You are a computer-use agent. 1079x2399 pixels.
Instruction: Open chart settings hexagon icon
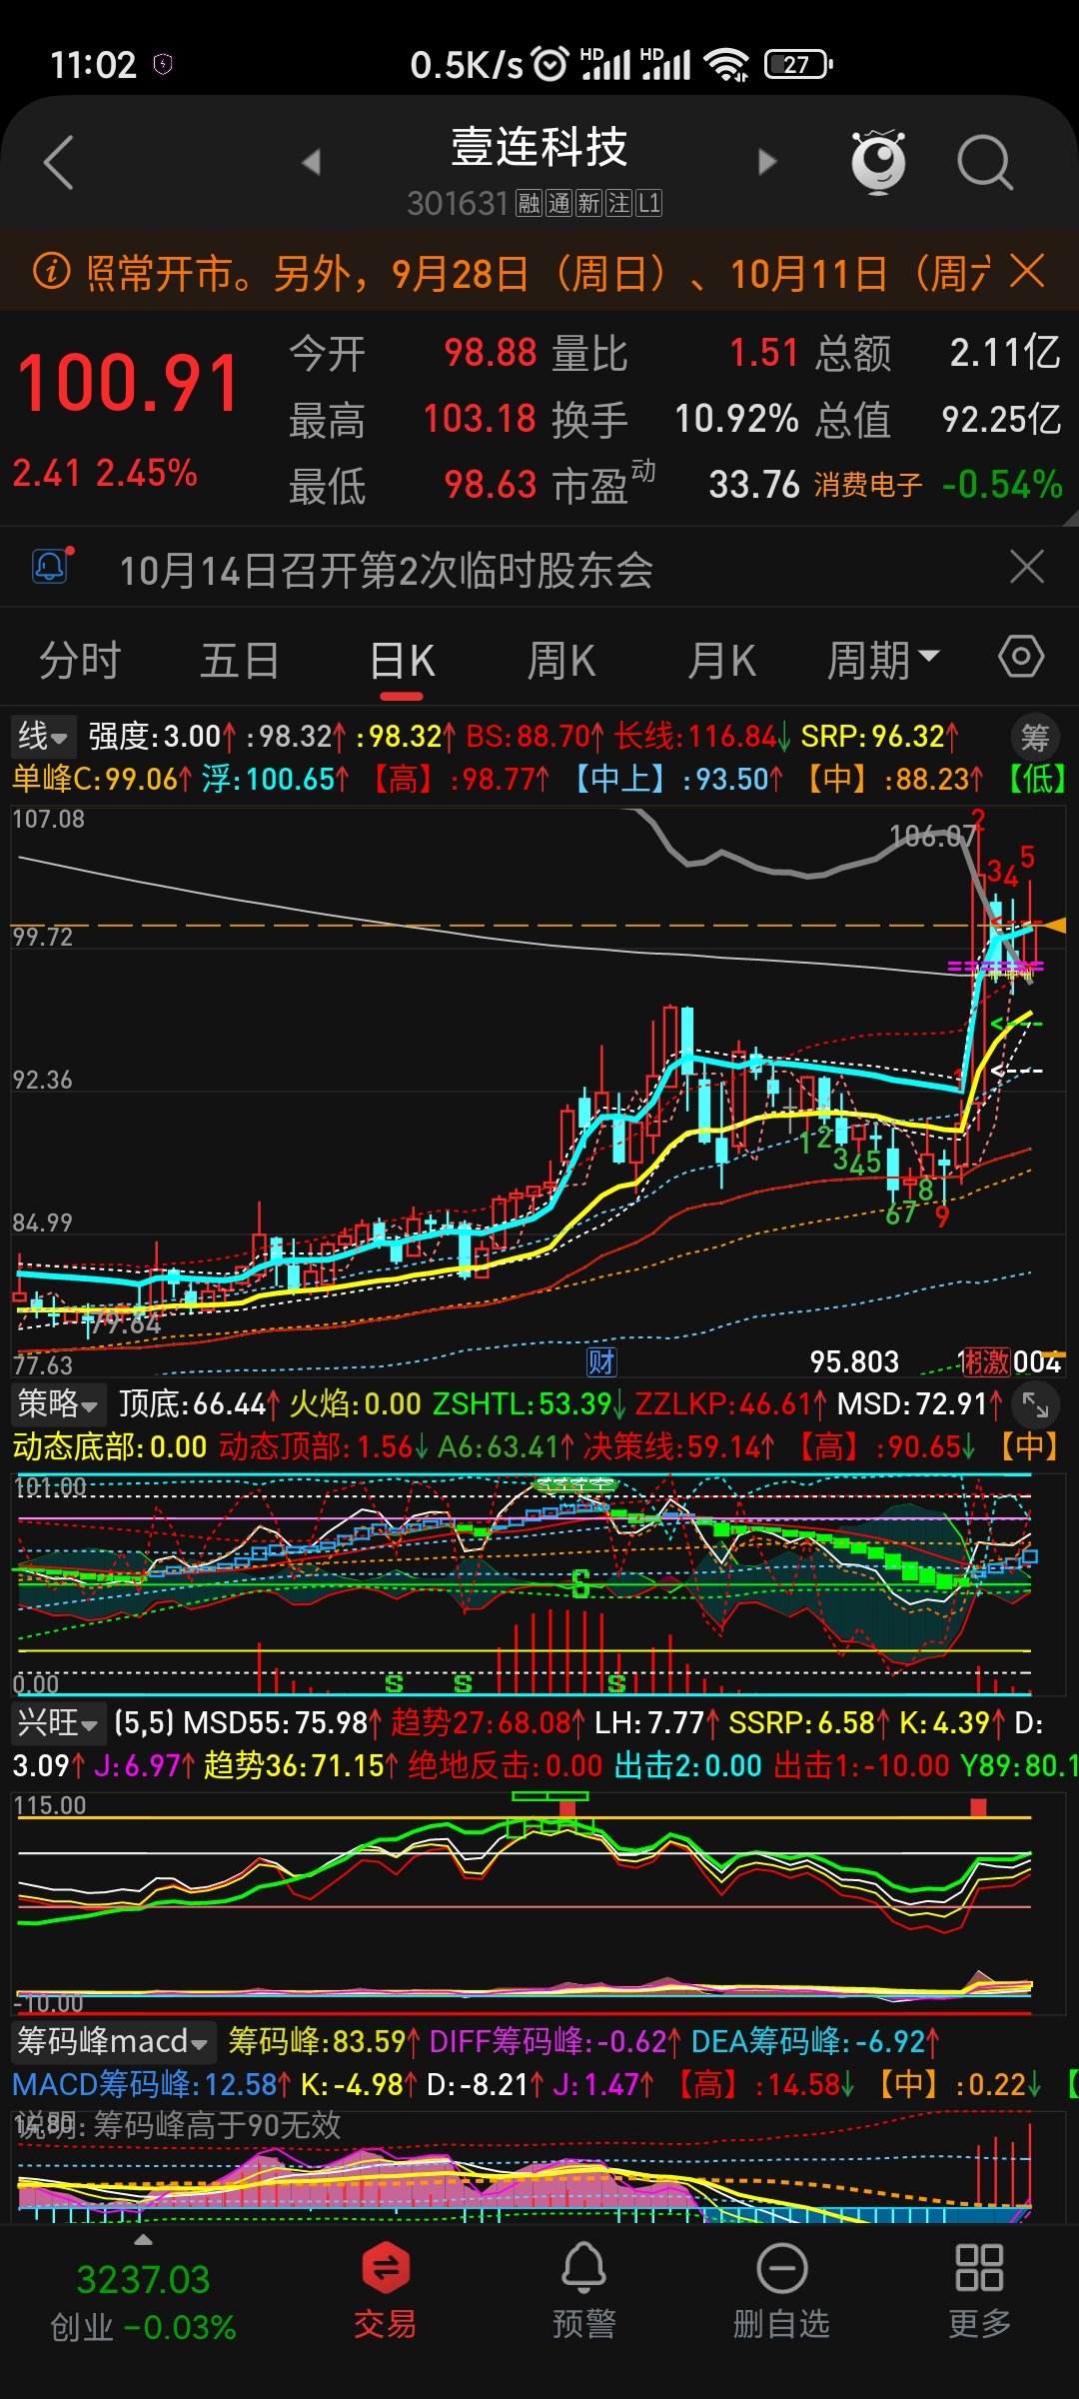pos(1021,658)
